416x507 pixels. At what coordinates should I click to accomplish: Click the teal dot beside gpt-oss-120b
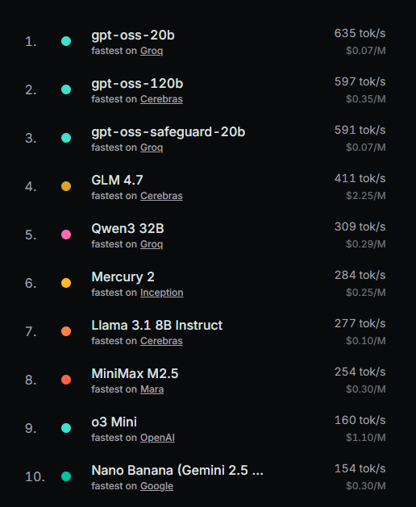tap(66, 89)
